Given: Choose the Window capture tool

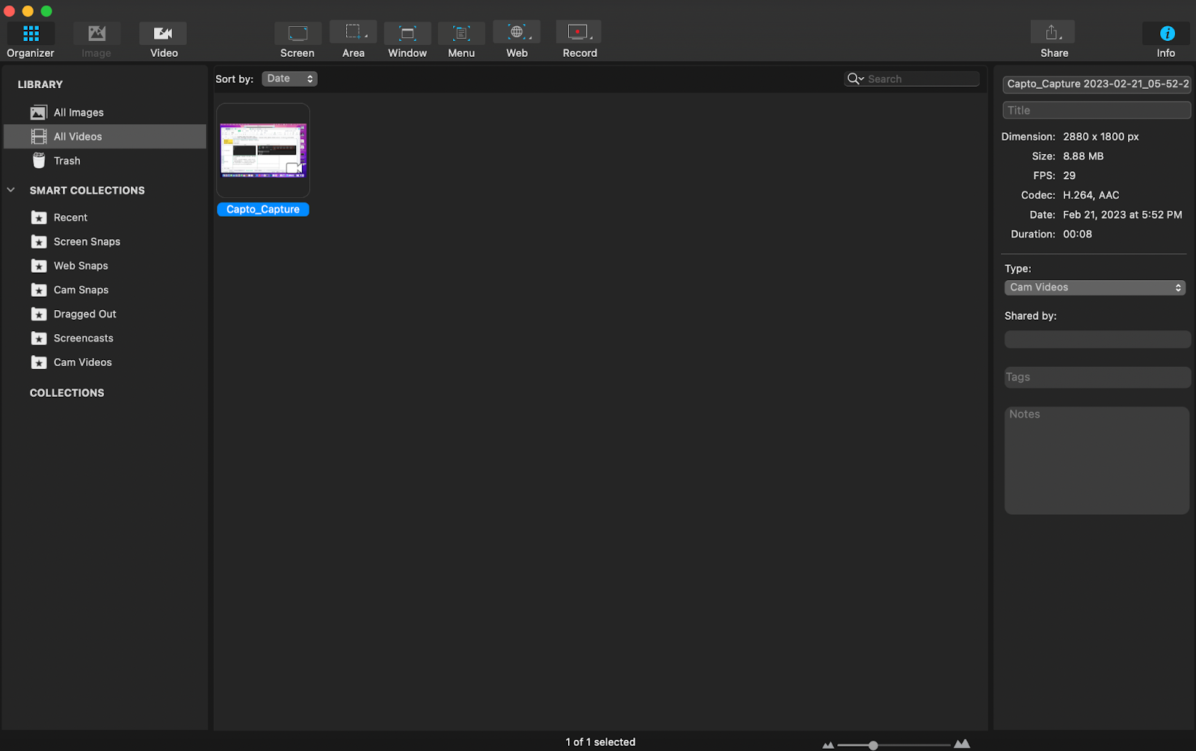Looking at the screenshot, I should pyautogui.click(x=407, y=34).
